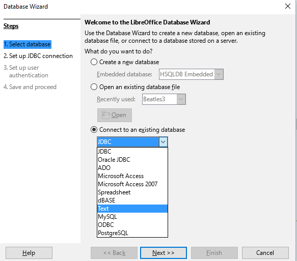The image size is (297, 261).
Task: Go to step 1 Select database
Action: (x=28, y=44)
